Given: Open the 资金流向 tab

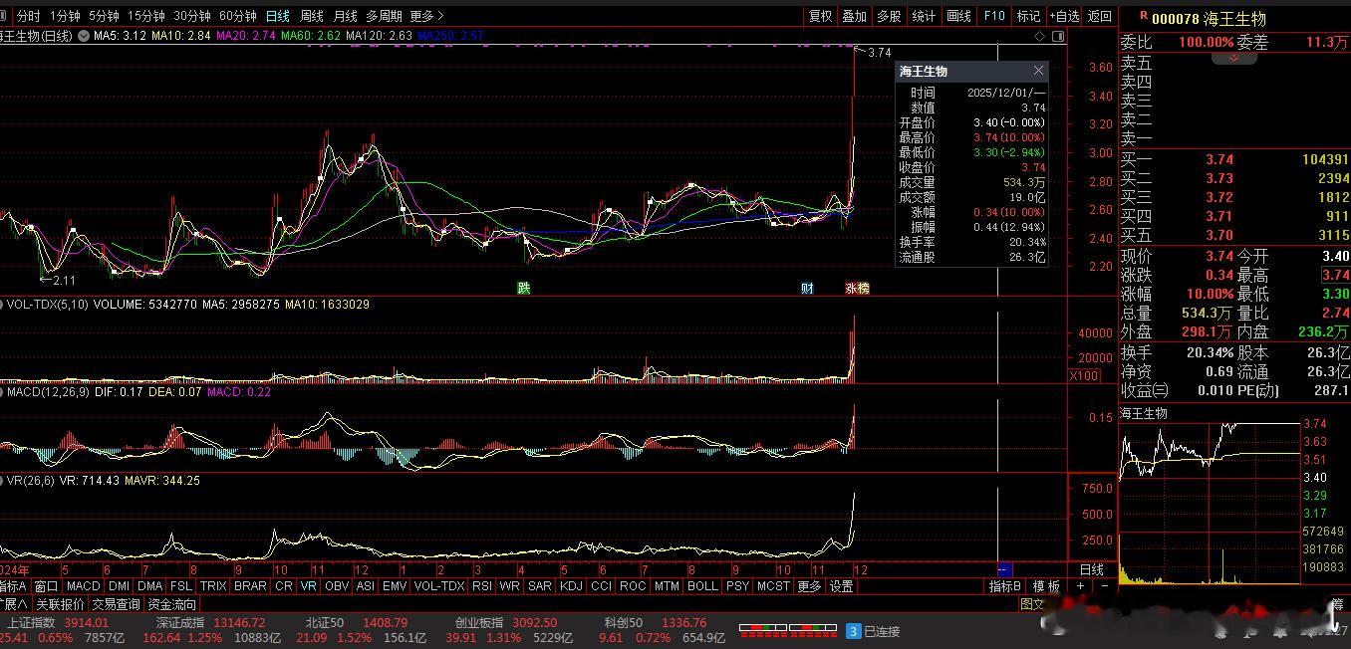Looking at the screenshot, I should (172, 604).
